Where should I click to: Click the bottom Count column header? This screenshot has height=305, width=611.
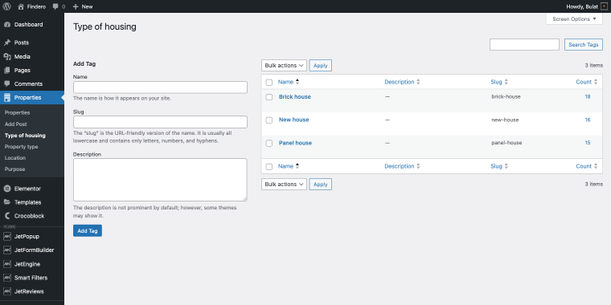click(584, 166)
